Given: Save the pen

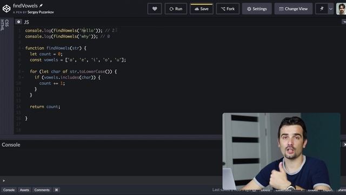Looking at the screenshot, I should [202, 9].
